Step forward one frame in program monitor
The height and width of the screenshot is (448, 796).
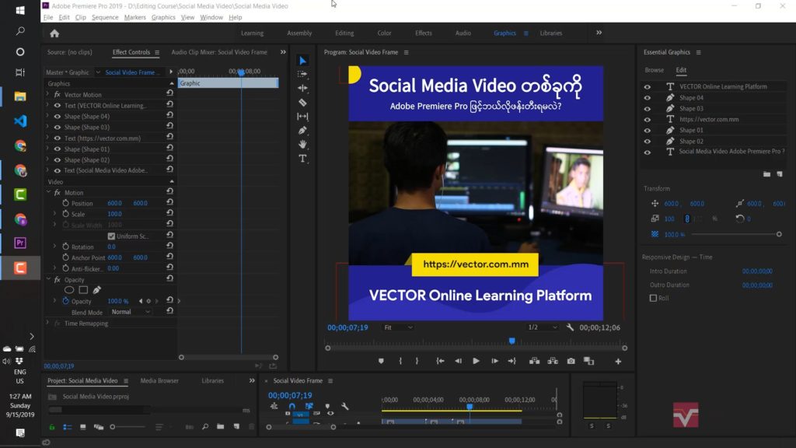[x=494, y=361]
